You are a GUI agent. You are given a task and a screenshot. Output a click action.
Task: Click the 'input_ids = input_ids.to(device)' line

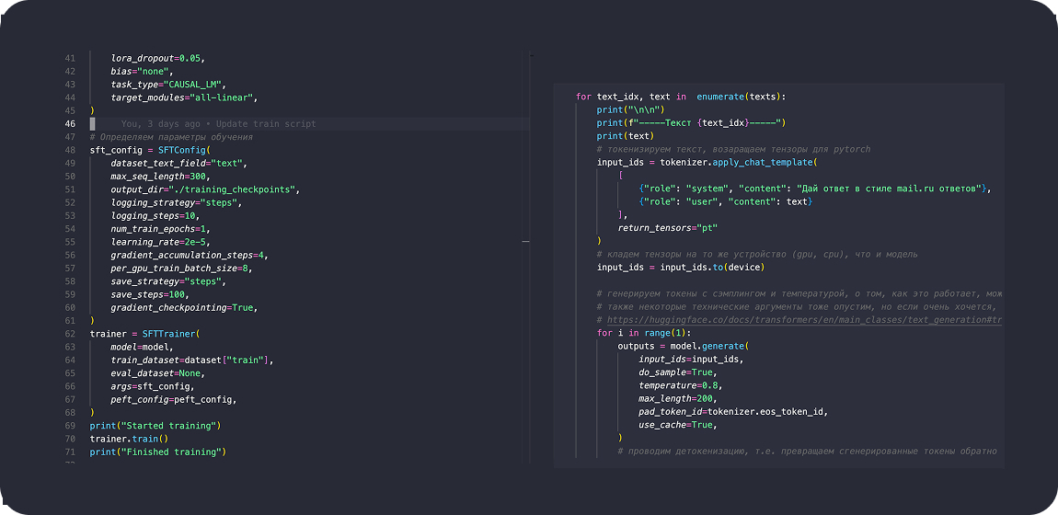pyautogui.click(x=681, y=268)
